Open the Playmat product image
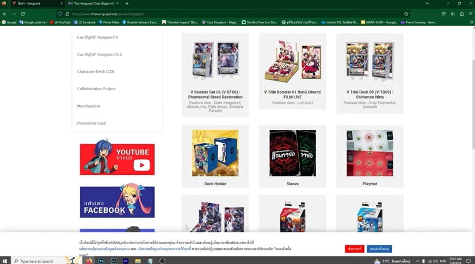Viewport: 475px width, 264px height. (x=370, y=153)
